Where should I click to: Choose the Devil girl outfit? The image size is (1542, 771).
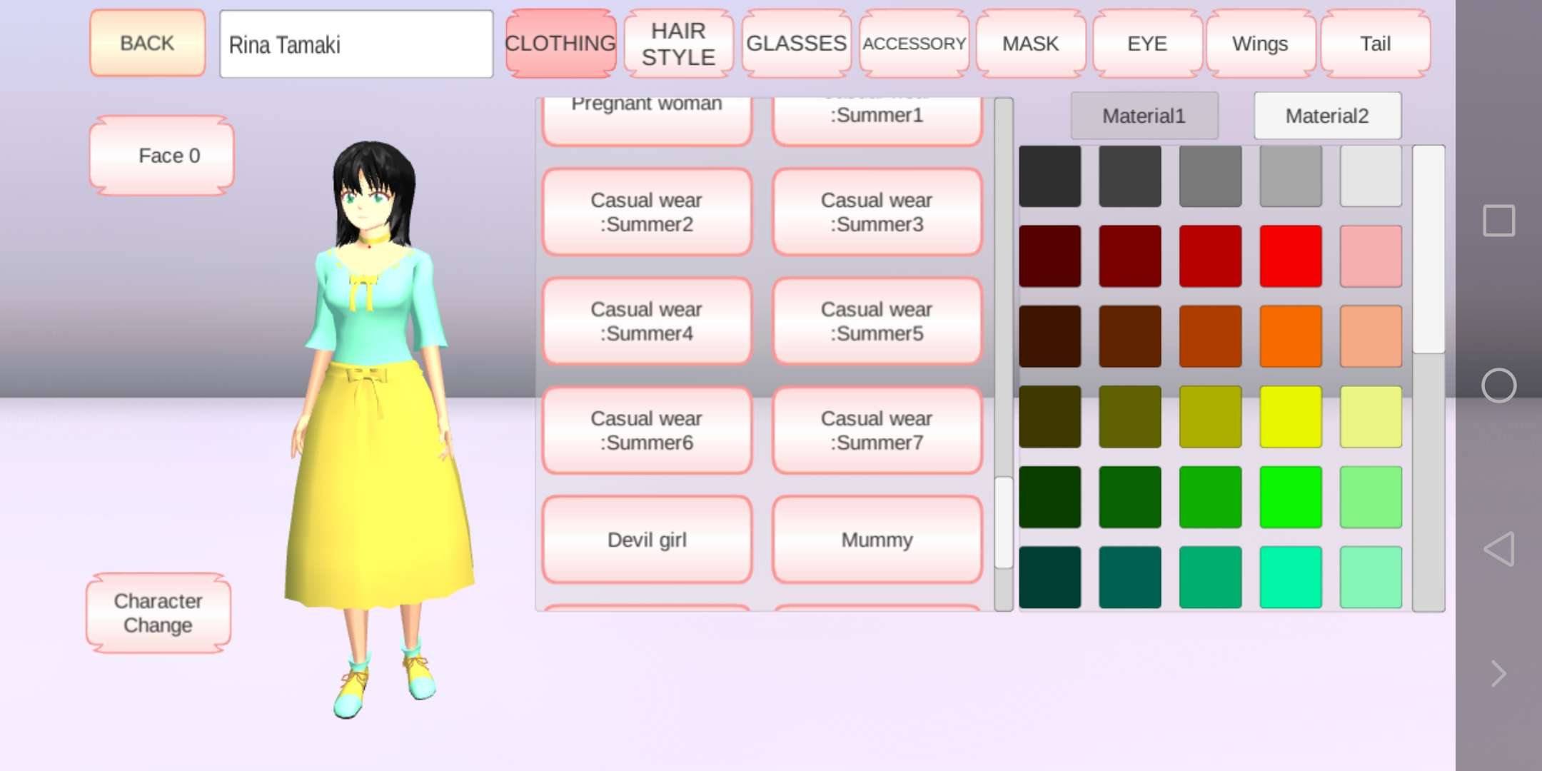[x=647, y=540]
